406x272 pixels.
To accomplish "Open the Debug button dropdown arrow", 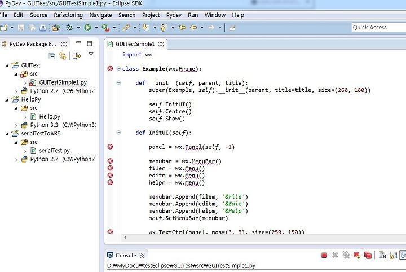I will [78, 27].
